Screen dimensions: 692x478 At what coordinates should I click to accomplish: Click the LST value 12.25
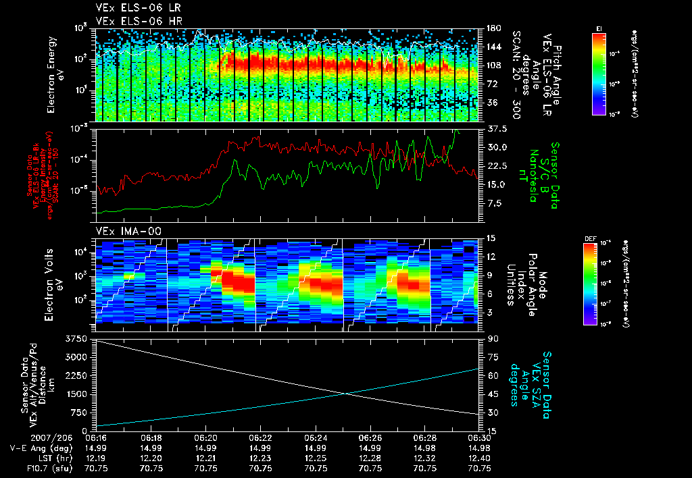(316, 458)
